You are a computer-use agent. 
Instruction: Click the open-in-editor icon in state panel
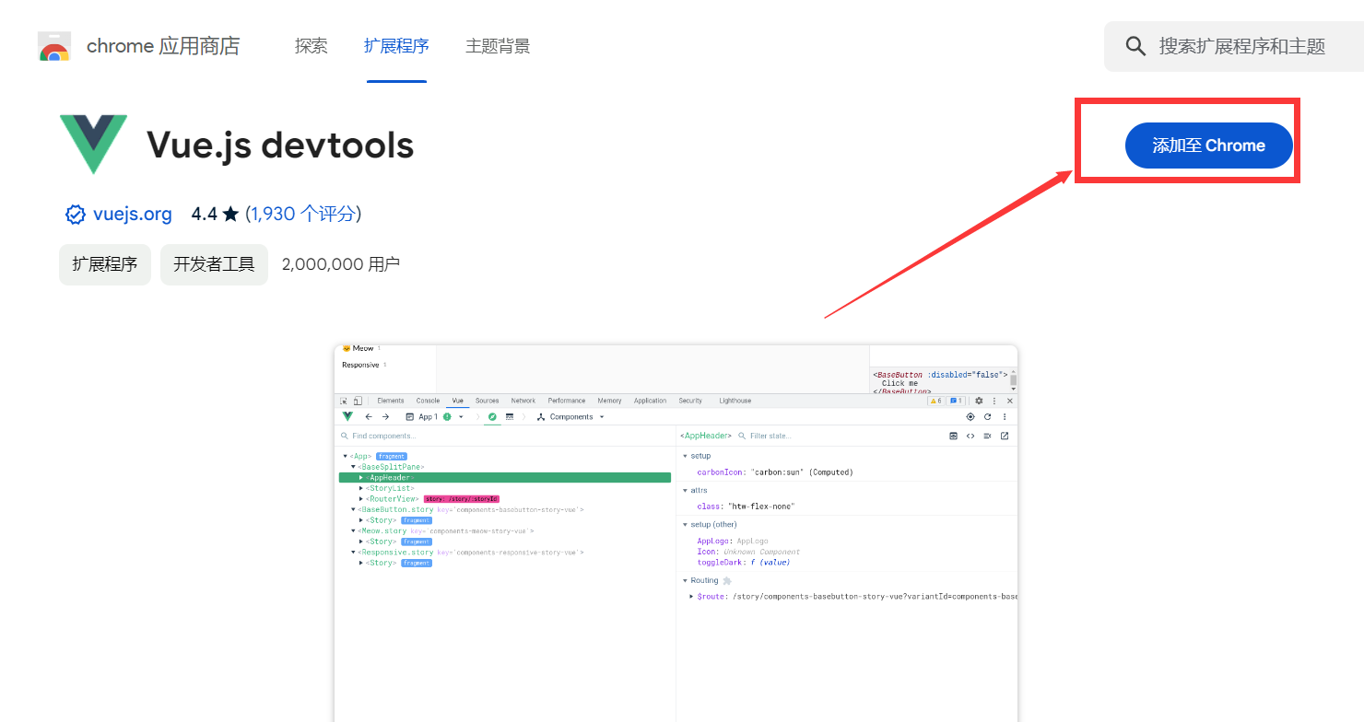pyautogui.click(x=1005, y=437)
